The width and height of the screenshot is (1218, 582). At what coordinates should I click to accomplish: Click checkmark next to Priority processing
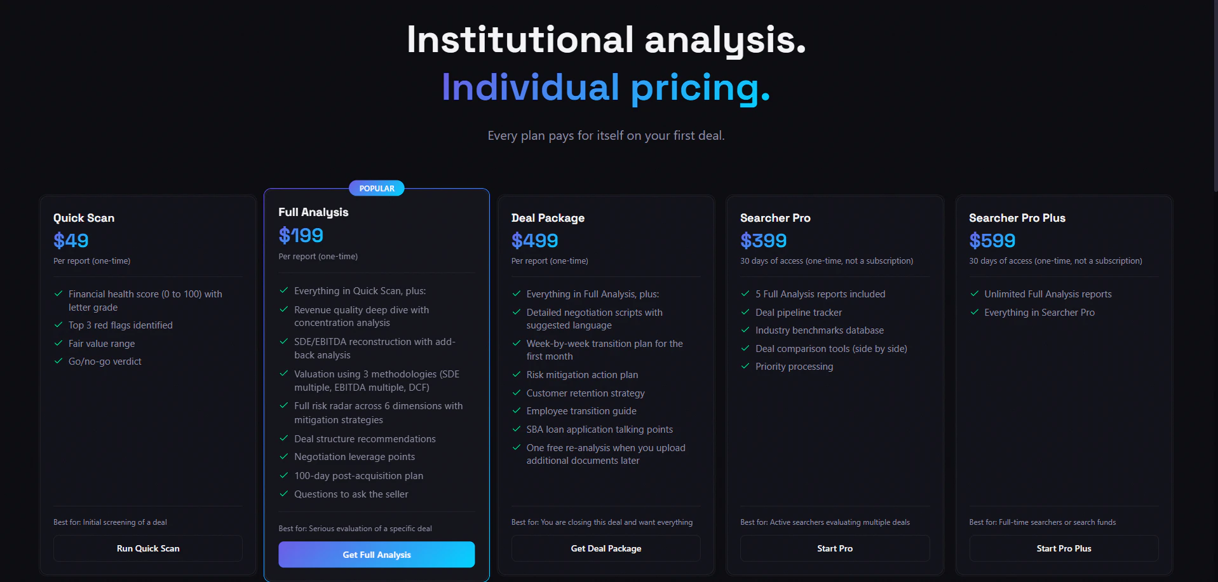(745, 366)
